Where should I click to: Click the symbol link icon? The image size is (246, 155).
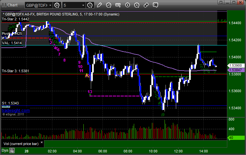click(x=146, y=5)
